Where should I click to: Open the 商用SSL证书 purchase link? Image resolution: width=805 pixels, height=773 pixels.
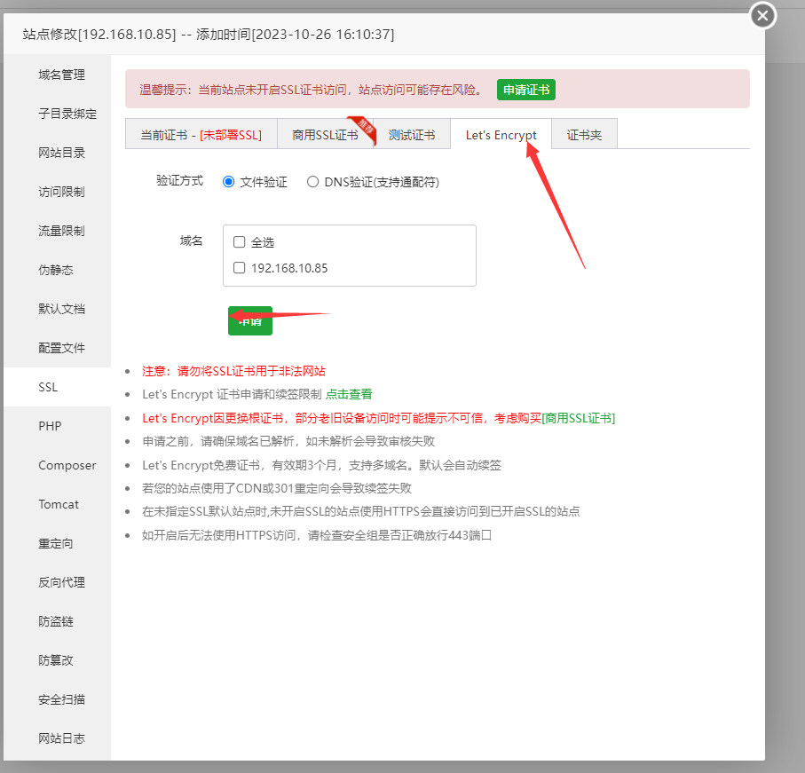click(577, 416)
